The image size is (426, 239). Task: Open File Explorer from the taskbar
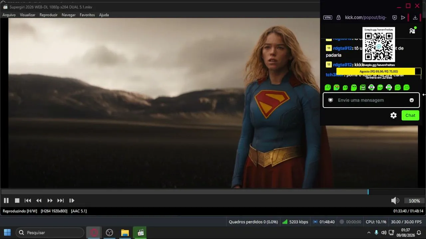tap(125, 233)
